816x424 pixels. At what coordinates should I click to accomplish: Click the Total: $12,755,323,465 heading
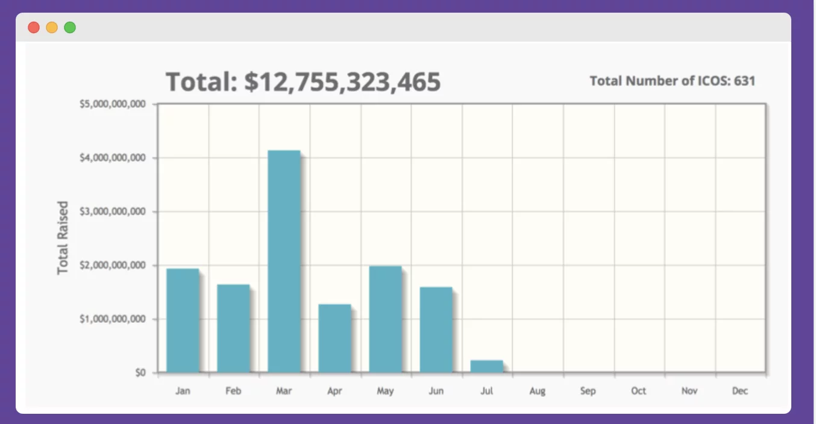(303, 82)
